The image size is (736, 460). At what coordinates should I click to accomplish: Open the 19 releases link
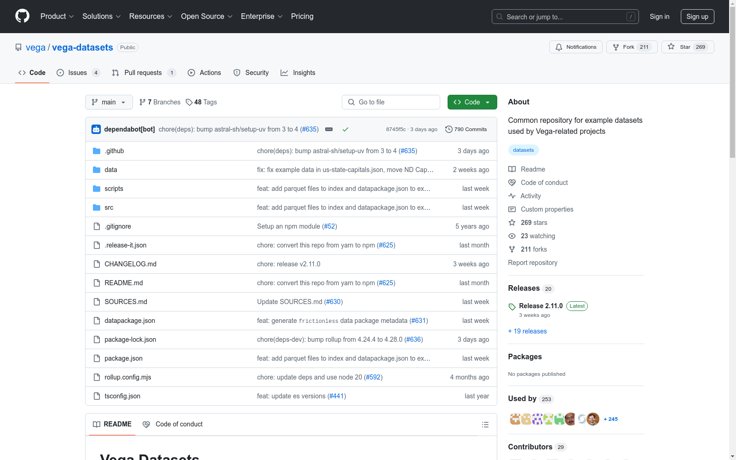pyautogui.click(x=528, y=331)
